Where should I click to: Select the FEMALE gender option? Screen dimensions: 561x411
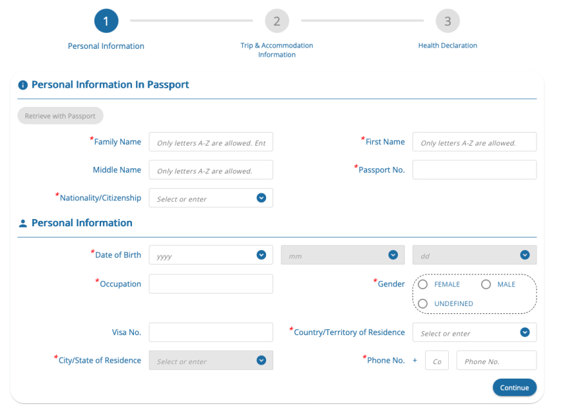click(x=423, y=284)
